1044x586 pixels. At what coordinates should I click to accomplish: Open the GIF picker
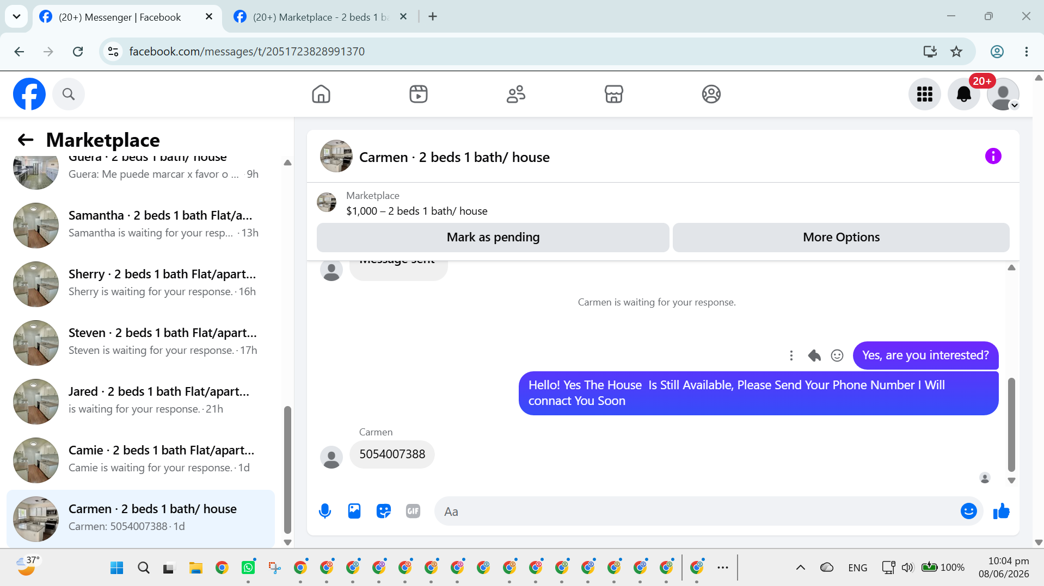point(413,511)
